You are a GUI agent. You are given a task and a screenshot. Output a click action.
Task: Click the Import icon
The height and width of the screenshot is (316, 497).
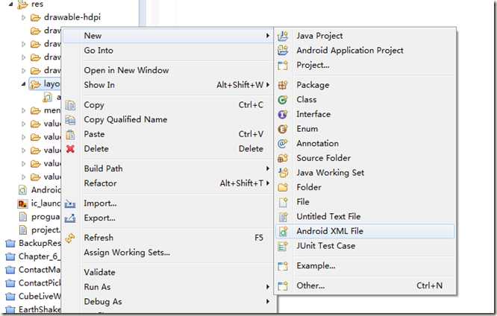[70, 203]
